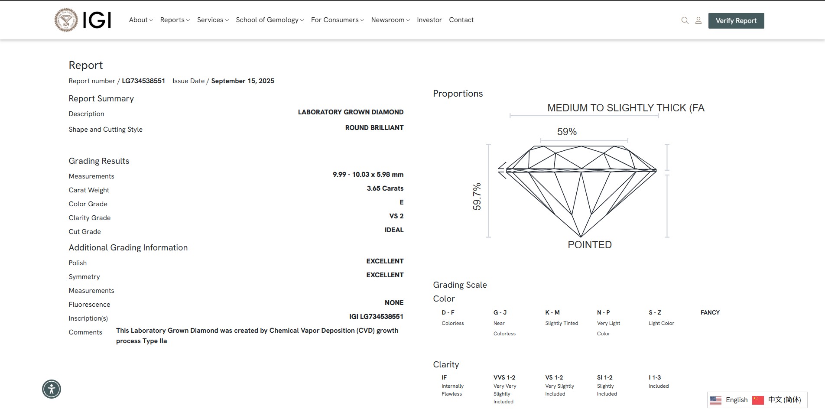This screenshot has width=825, height=409.
Task: Click the US flag language icon
Action: click(715, 400)
